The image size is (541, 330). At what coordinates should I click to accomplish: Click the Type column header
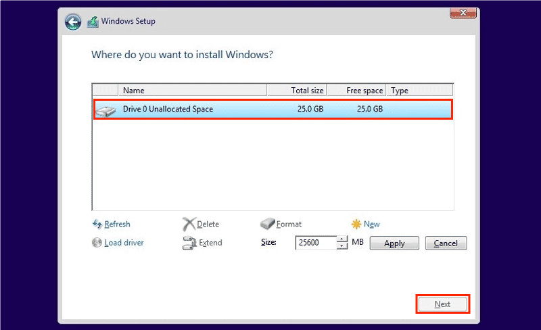tap(419, 91)
